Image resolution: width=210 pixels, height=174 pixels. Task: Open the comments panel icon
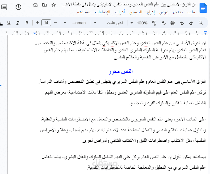[4, 7]
